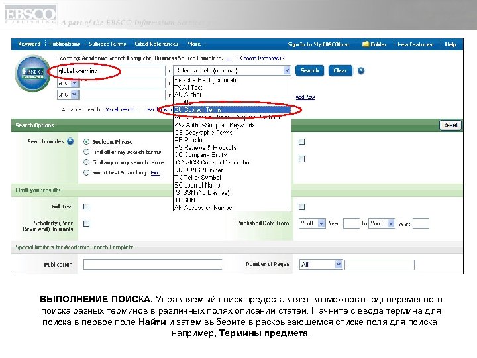The image size is (477, 358).
Task: Tick the upper checkbox beside the open field list
Action: tap(302, 142)
